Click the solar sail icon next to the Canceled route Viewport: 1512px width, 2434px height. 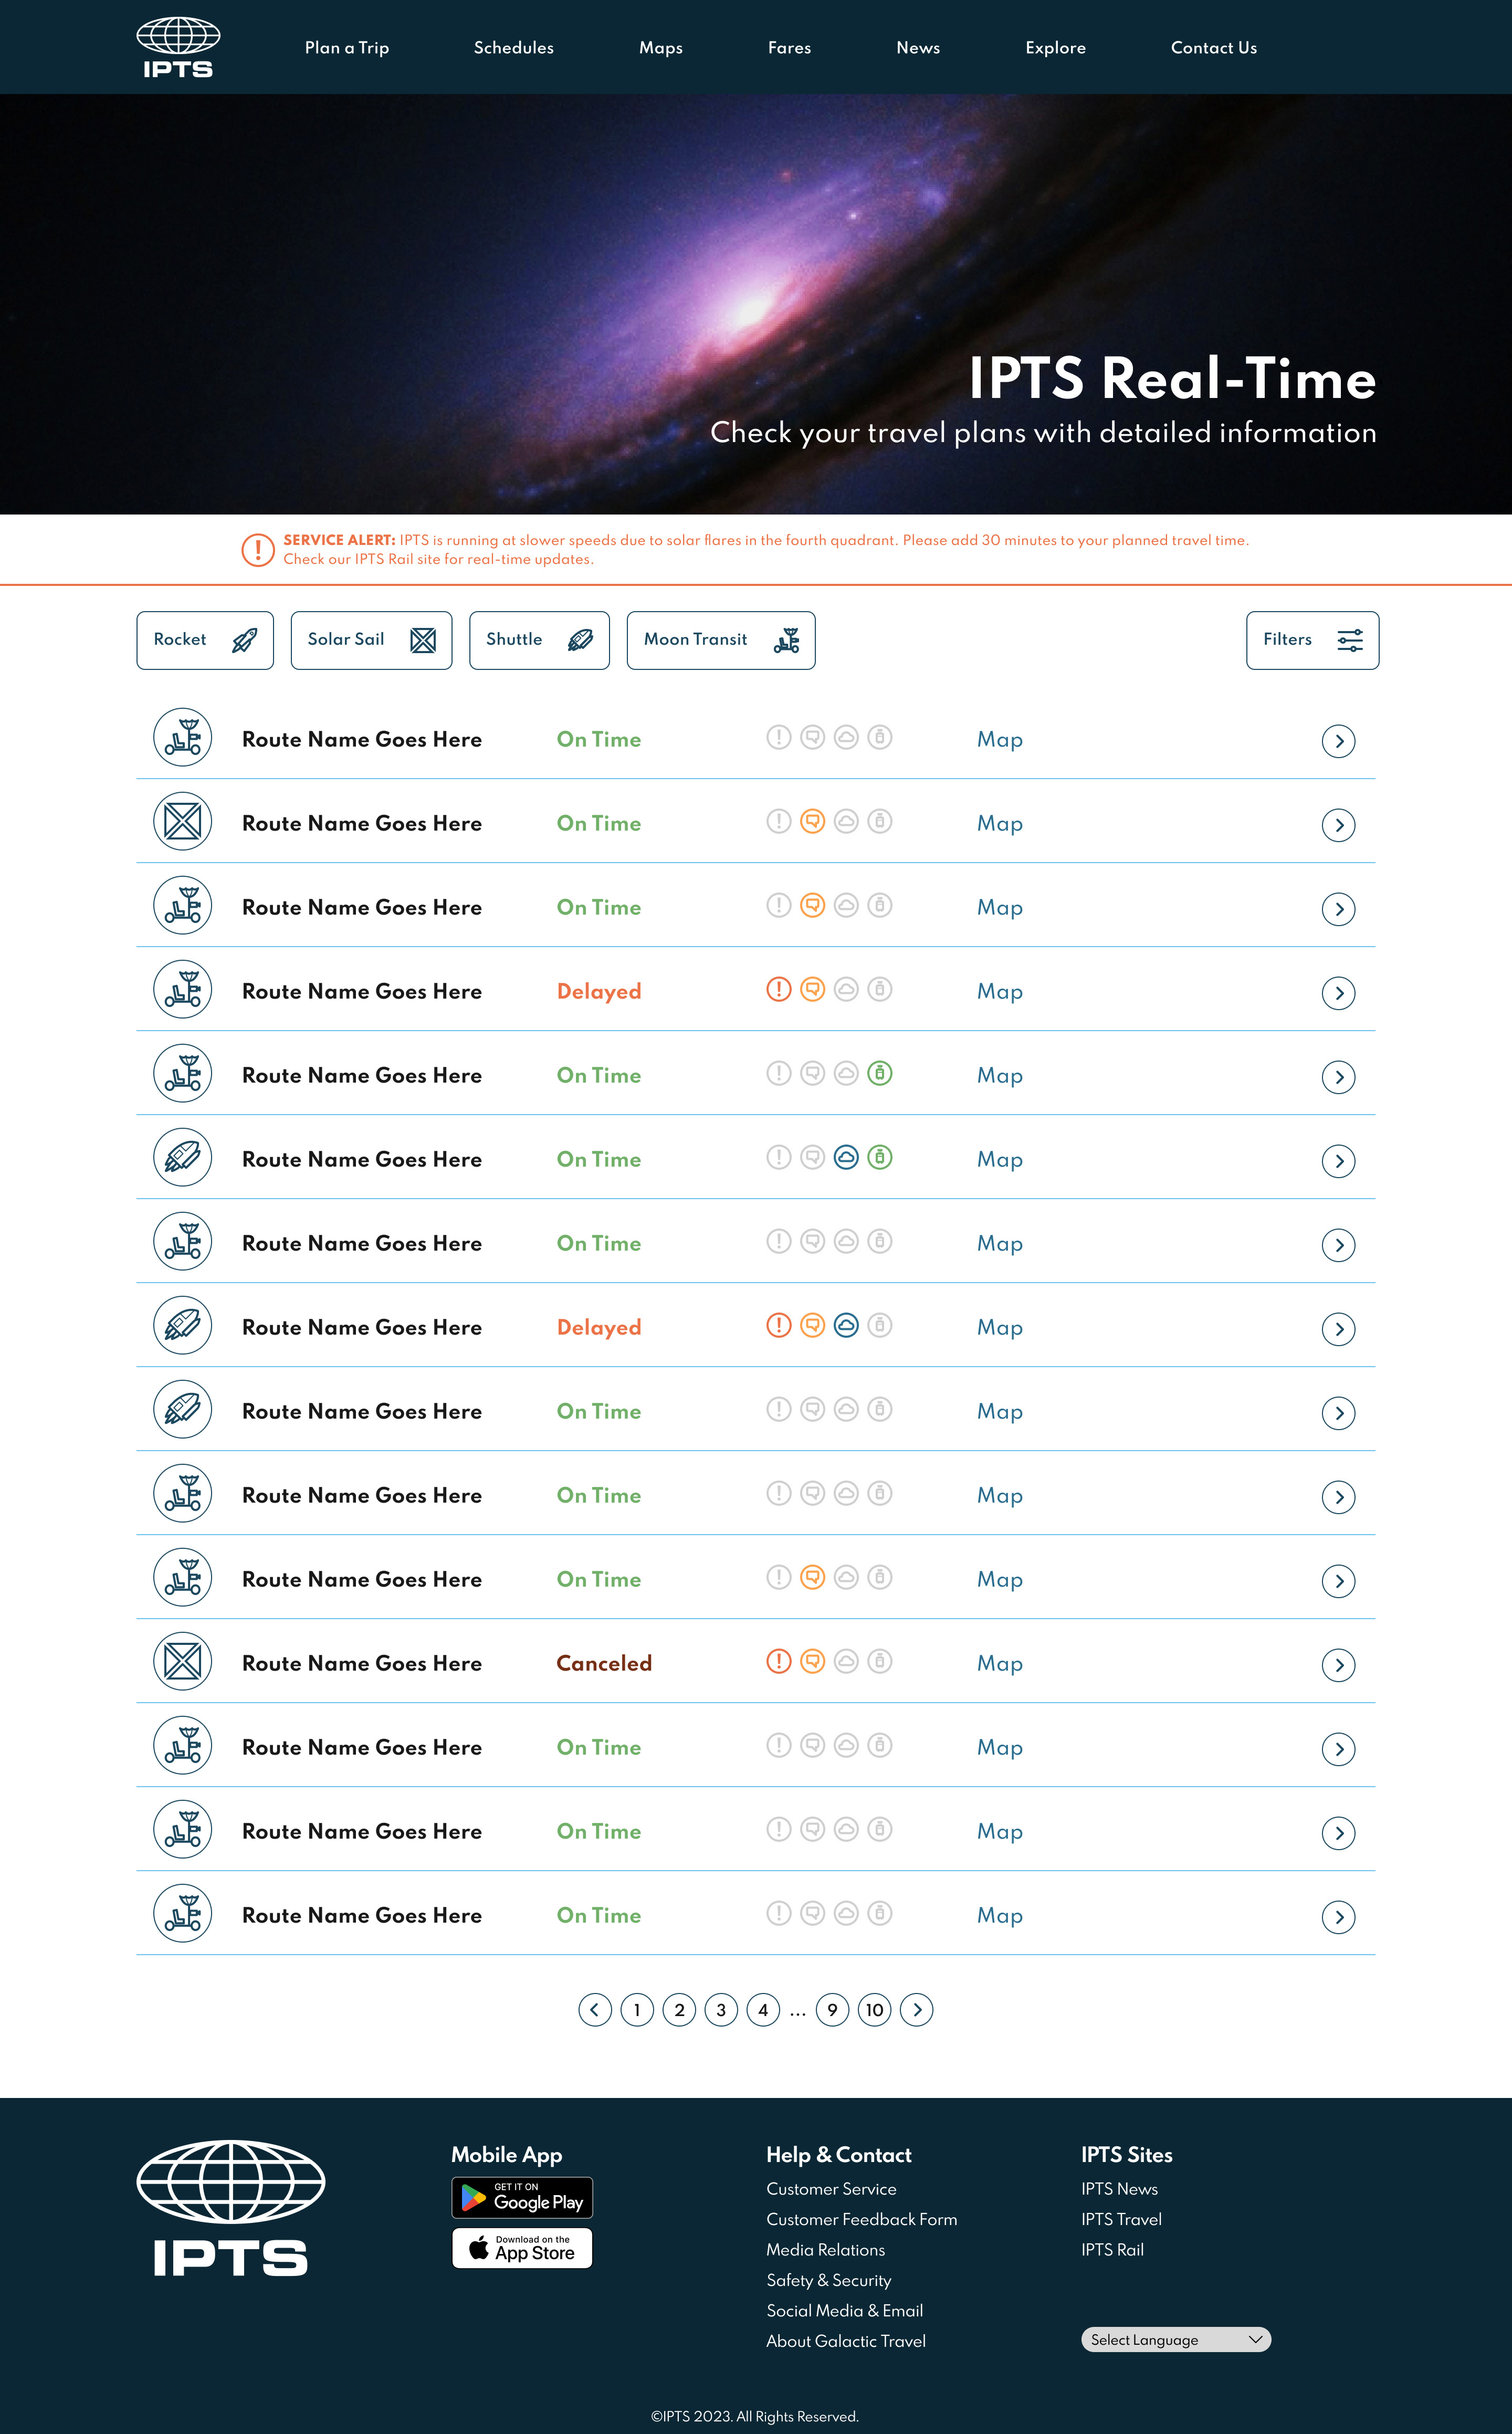click(183, 1661)
